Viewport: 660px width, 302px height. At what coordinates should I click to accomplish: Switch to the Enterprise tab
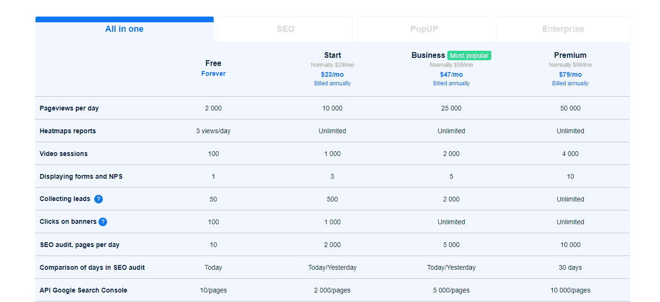[x=563, y=29]
